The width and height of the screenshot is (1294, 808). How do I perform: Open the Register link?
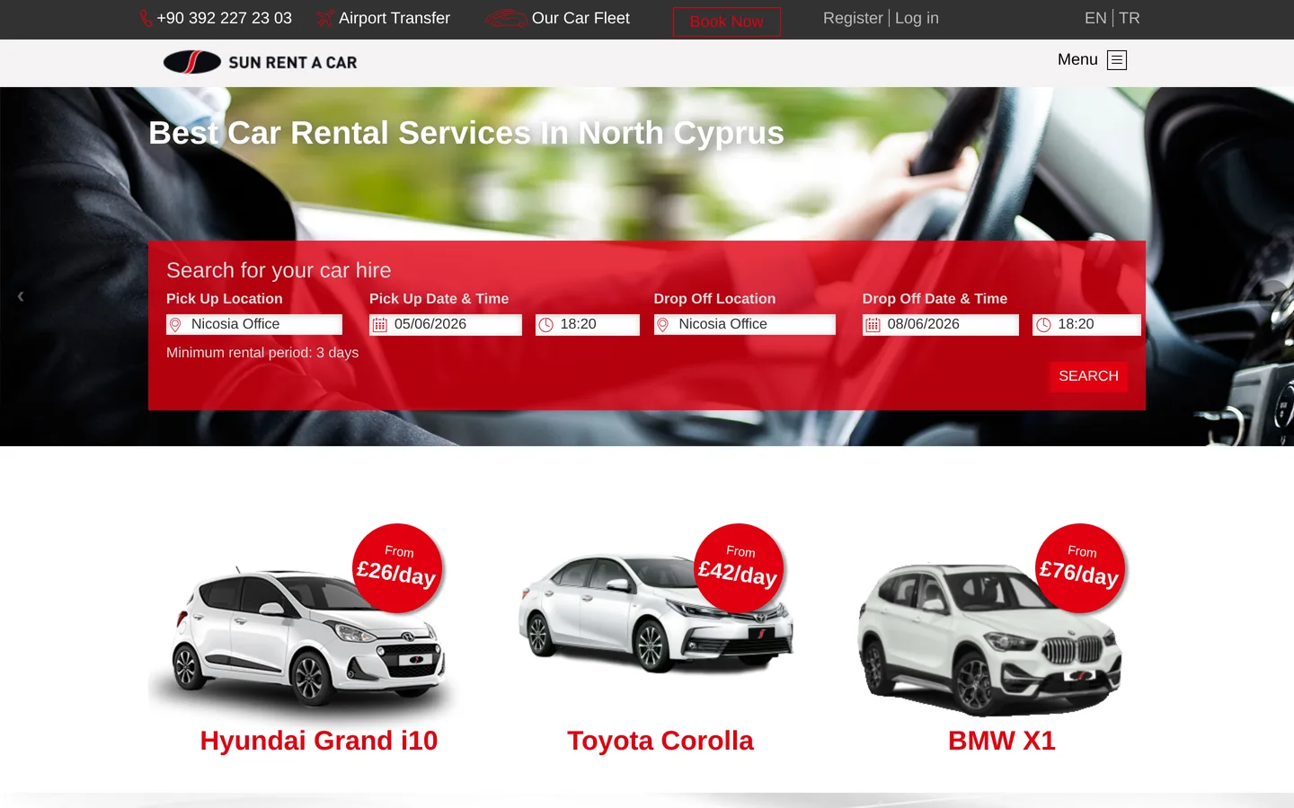pos(853,18)
